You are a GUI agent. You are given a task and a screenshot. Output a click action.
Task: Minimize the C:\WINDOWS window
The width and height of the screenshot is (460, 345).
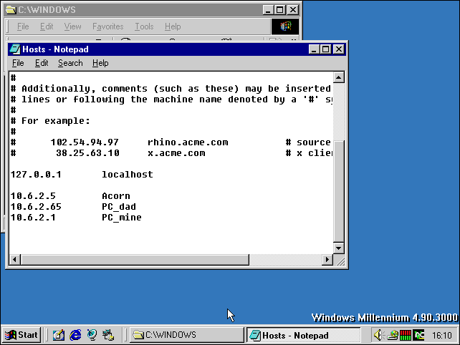click(267, 10)
